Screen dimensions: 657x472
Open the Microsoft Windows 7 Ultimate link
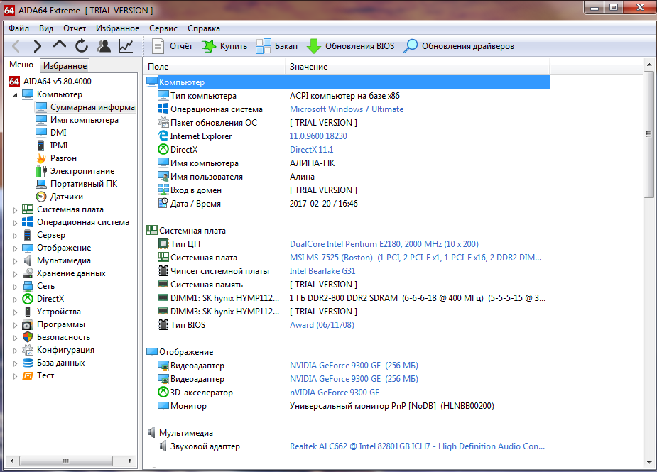coord(346,109)
